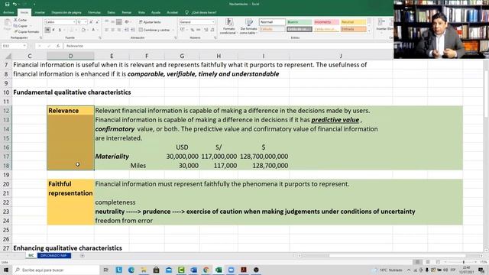Switch to Disposición de página tab
The image size is (489, 275).
point(66,12)
